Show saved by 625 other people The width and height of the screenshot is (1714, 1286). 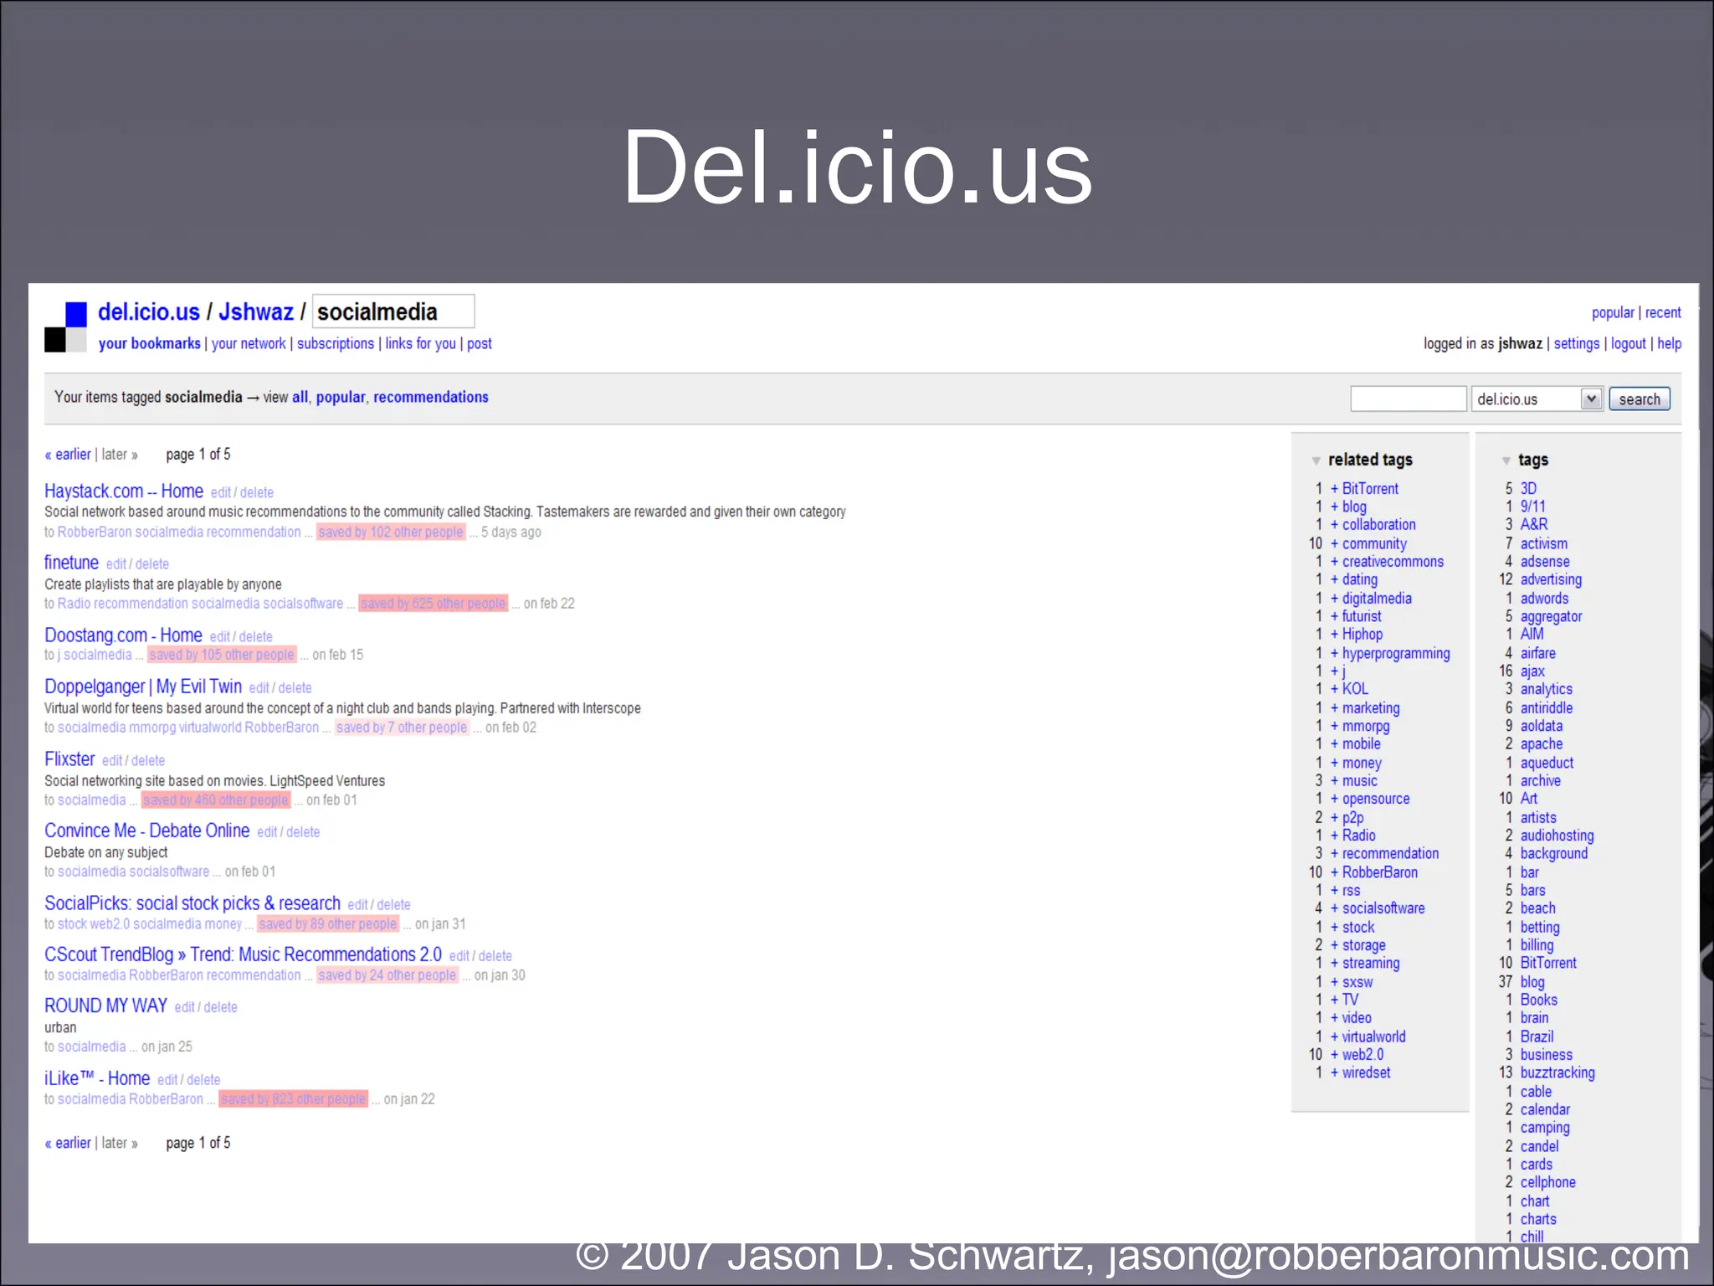click(434, 604)
